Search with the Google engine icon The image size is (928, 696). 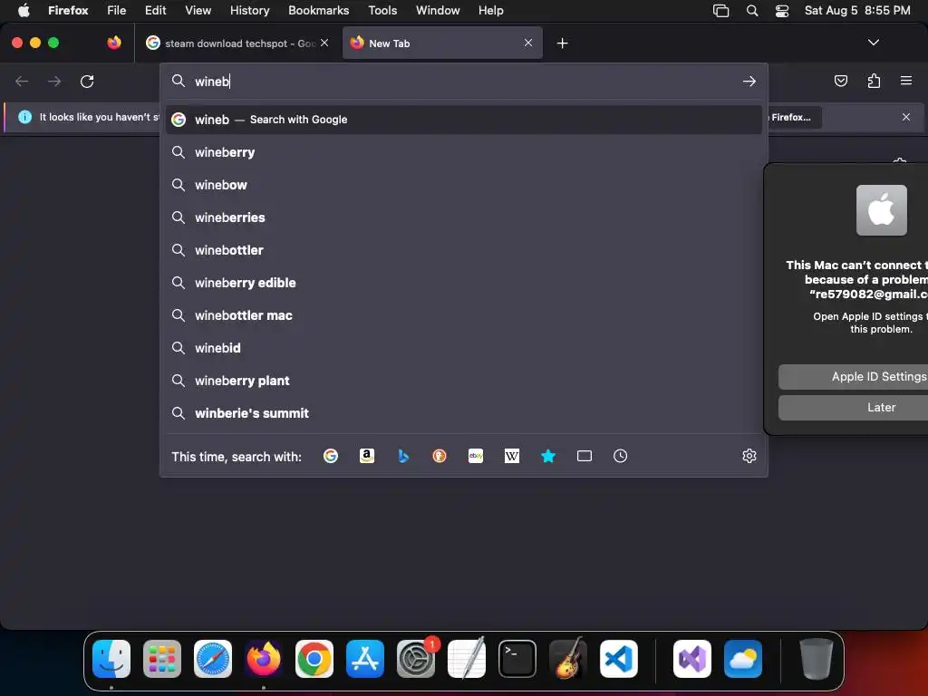click(330, 456)
